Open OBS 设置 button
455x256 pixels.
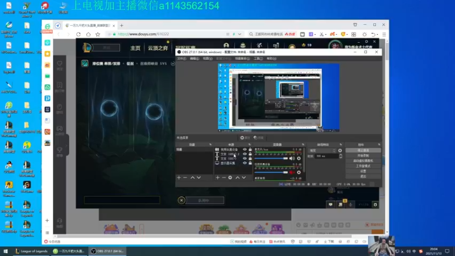coord(363,171)
